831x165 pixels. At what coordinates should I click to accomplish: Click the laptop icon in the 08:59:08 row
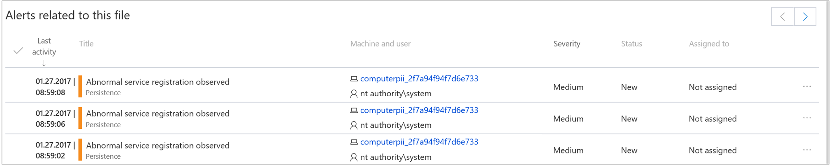pyautogui.click(x=354, y=79)
